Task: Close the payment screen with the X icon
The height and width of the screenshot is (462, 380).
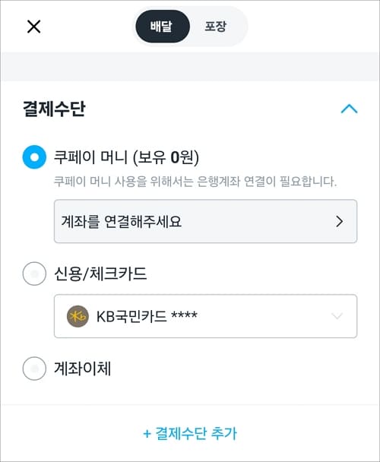Action: tap(34, 27)
